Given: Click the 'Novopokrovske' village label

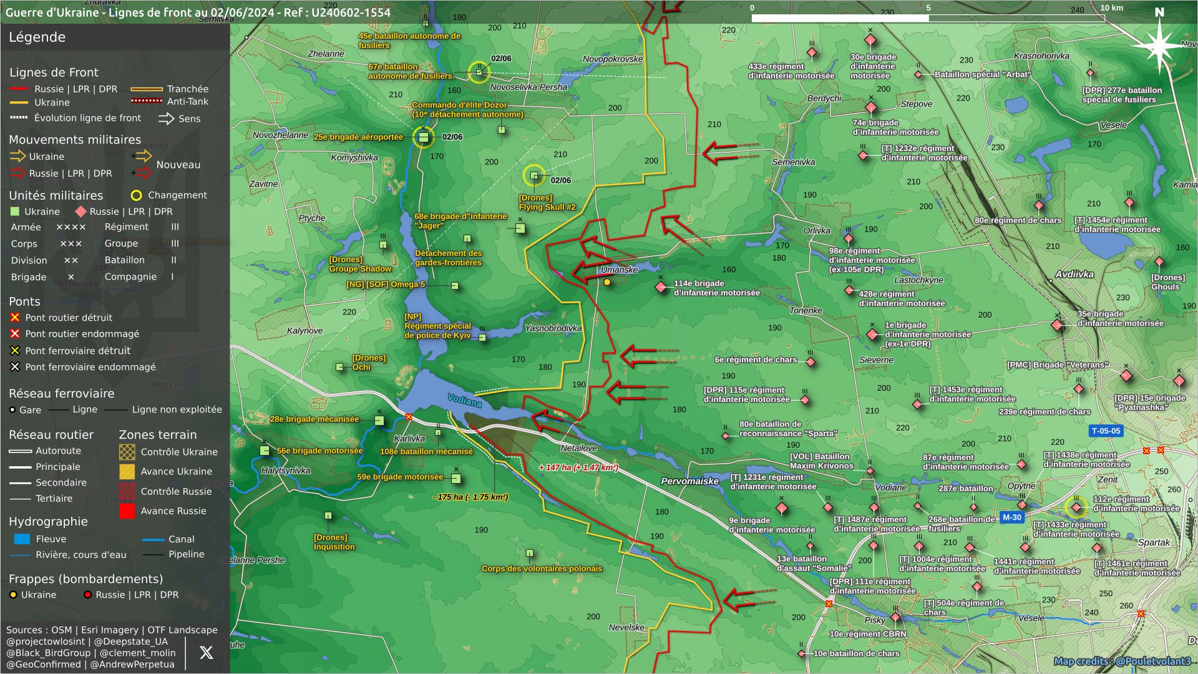Looking at the screenshot, I should click(613, 59).
